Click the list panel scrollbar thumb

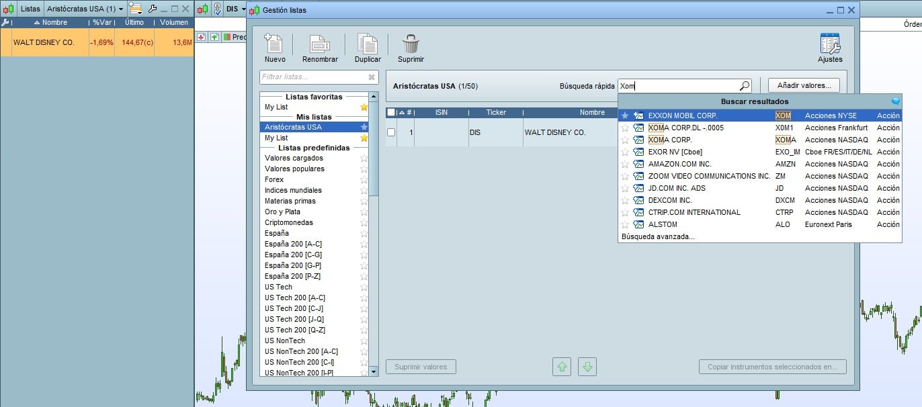pos(374,149)
